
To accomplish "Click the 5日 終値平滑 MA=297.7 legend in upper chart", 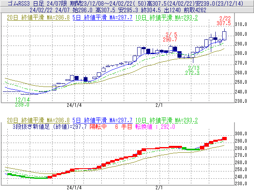I will click(103, 17).
